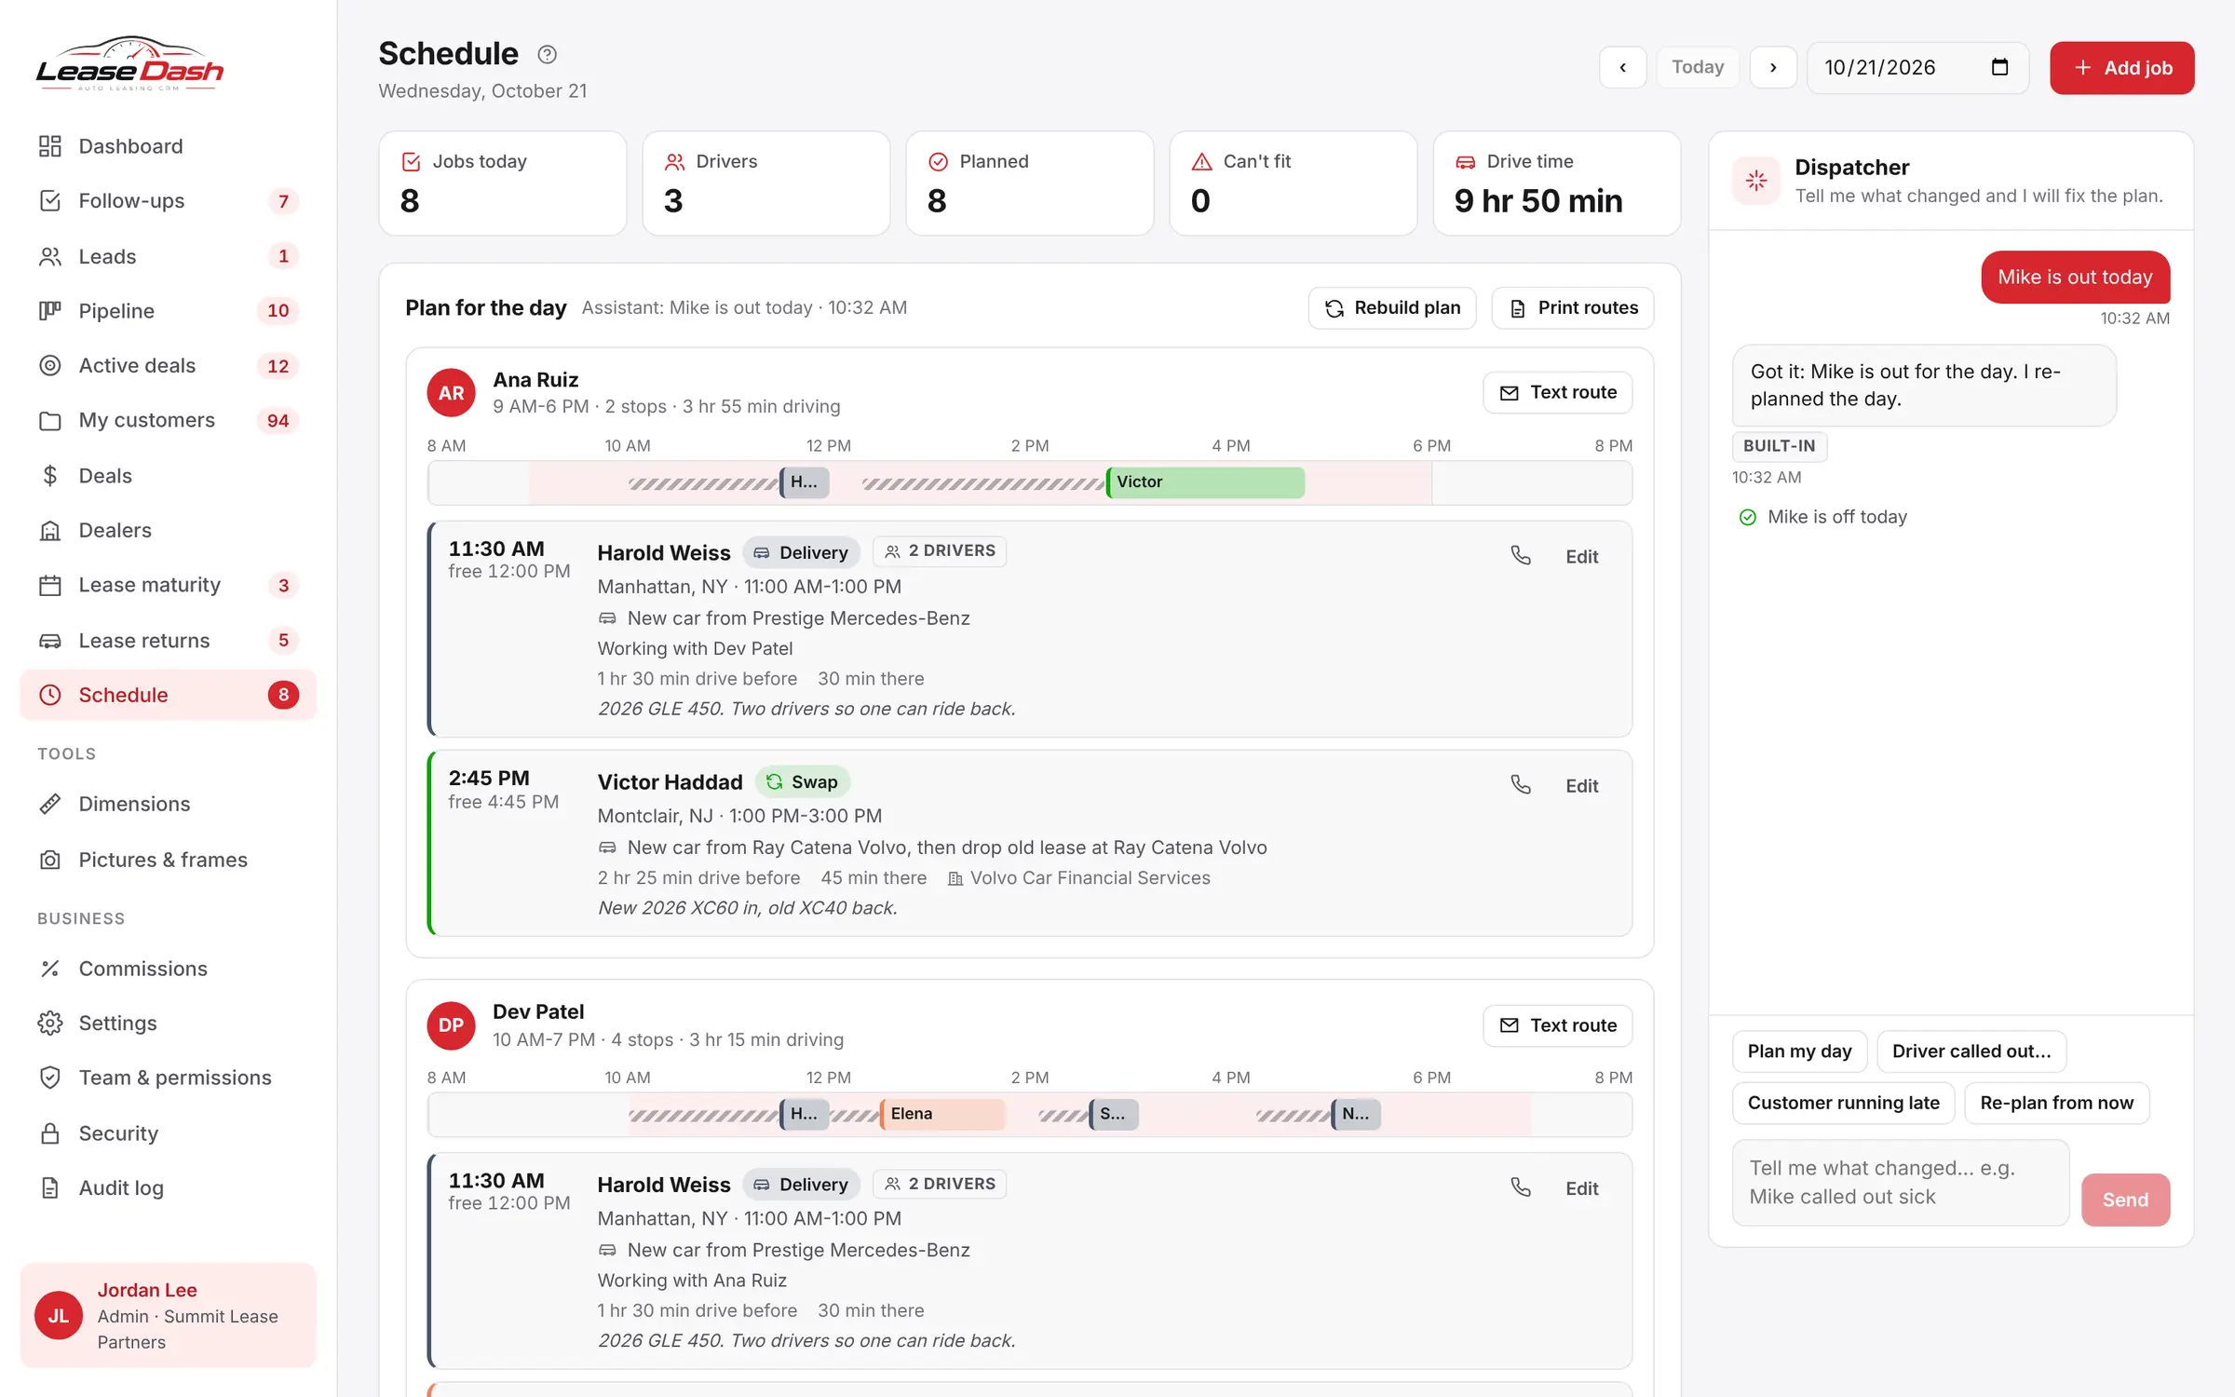This screenshot has width=2235, height=1397.
Task: Open the Dimensions tool
Action: 168,804
